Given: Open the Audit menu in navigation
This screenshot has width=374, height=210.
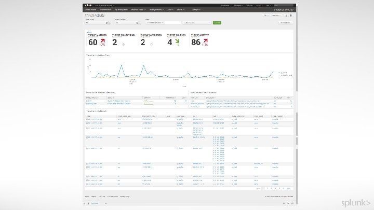Looking at the screenshot, I should point(170,10).
